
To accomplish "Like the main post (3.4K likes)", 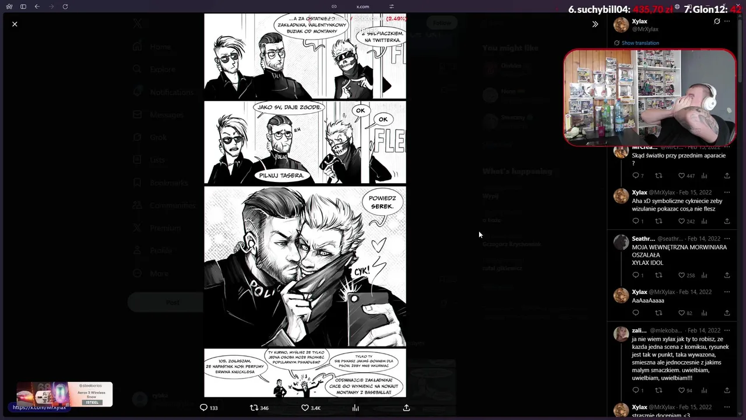I will pyautogui.click(x=311, y=408).
